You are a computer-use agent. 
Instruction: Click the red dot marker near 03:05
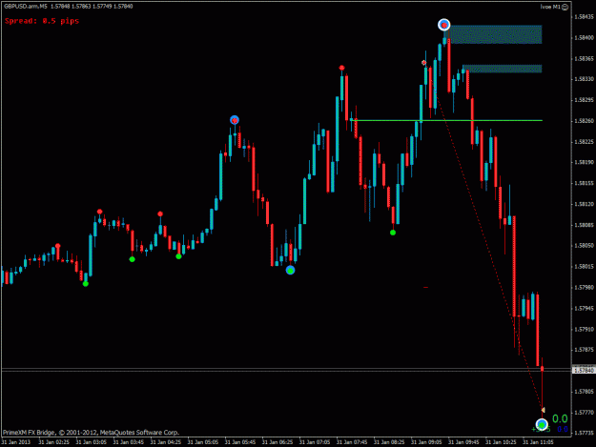pos(99,212)
